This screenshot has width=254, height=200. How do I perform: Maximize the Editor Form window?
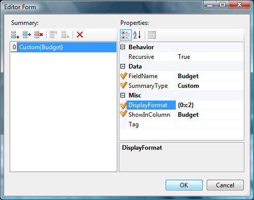[x=223, y=5]
